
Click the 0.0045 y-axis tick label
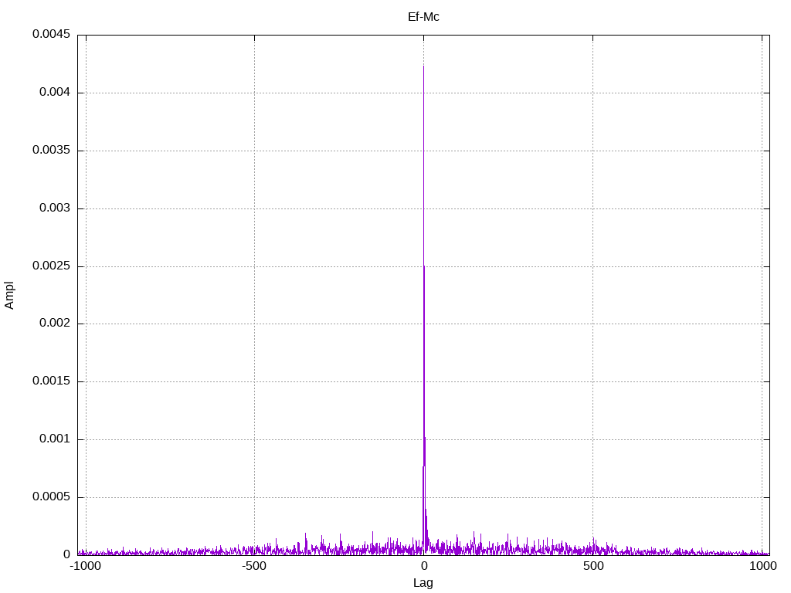pyautogui.click(x=52, y=34)
